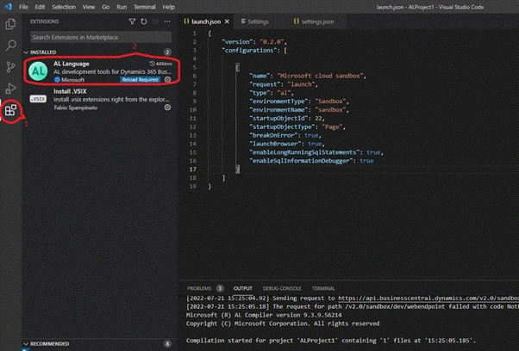Show the PROBLEMS panel tab

point(199,288)
